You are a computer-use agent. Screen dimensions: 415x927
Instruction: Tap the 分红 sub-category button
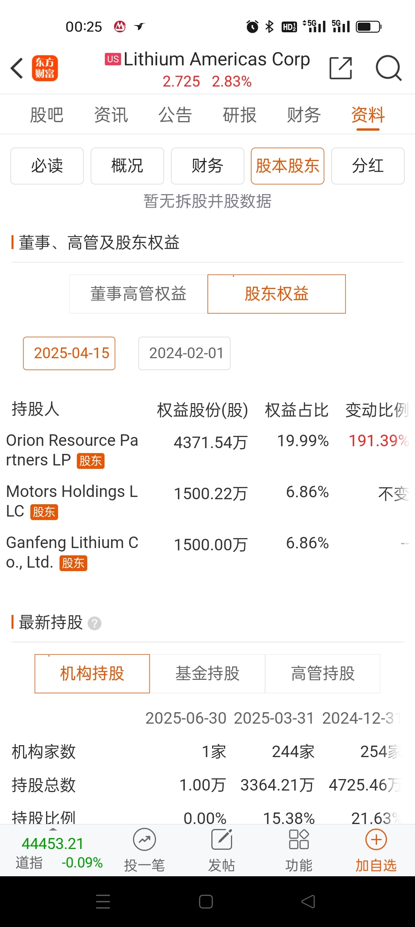368,166
